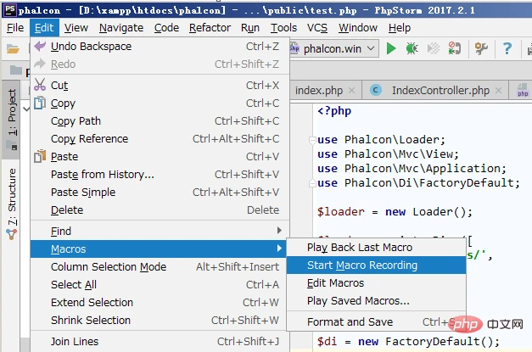Open the Refactor menu
Screen dimensions: 532x352
[x=209, y=27]
